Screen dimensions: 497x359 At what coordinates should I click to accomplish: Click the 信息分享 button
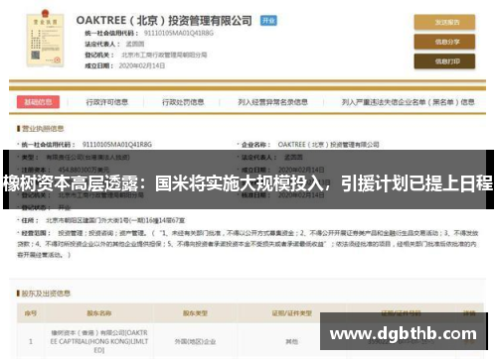(444, 42)
